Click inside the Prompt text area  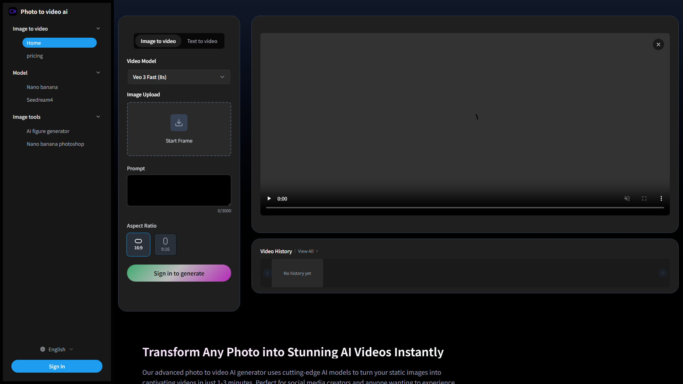click(x=179, y=190)
